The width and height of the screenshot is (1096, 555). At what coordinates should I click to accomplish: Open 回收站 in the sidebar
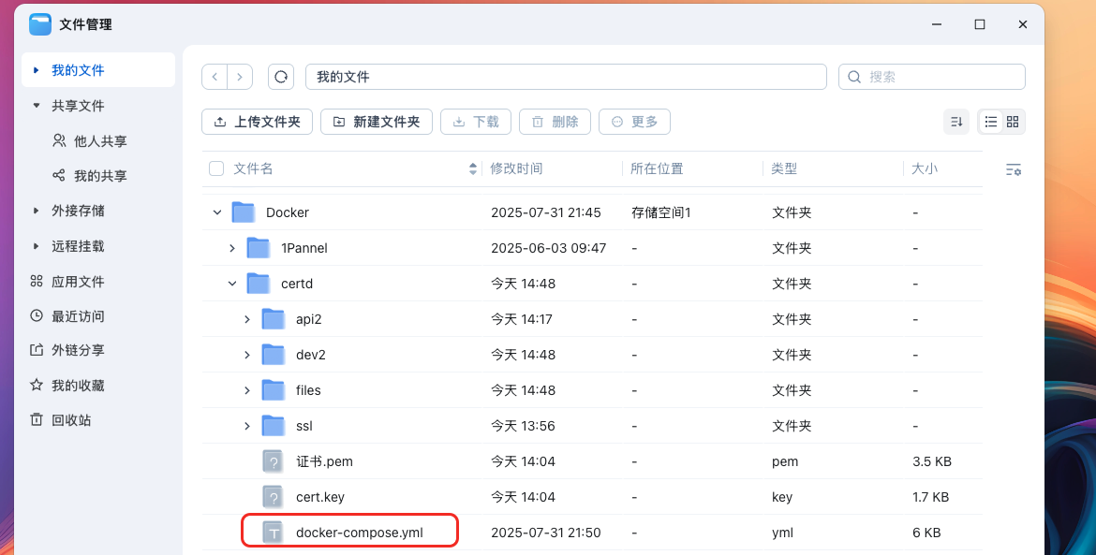point(71,420)
